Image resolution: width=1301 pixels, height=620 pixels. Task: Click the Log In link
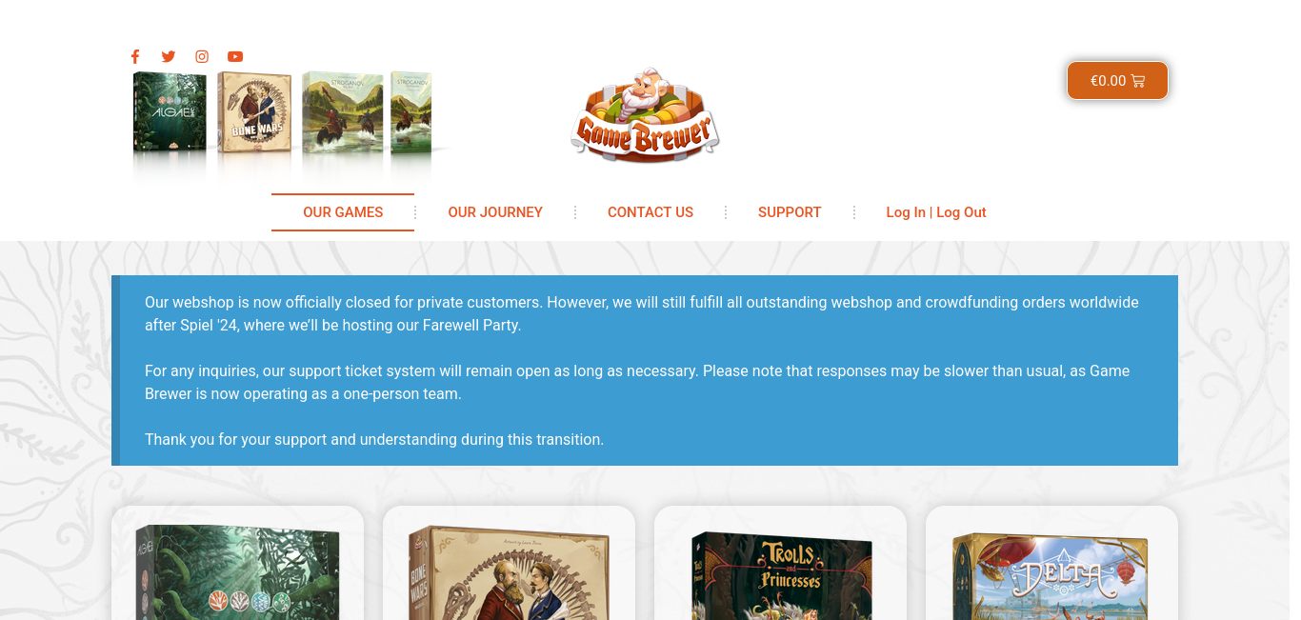pyautogui.click(x=906, y=212)
